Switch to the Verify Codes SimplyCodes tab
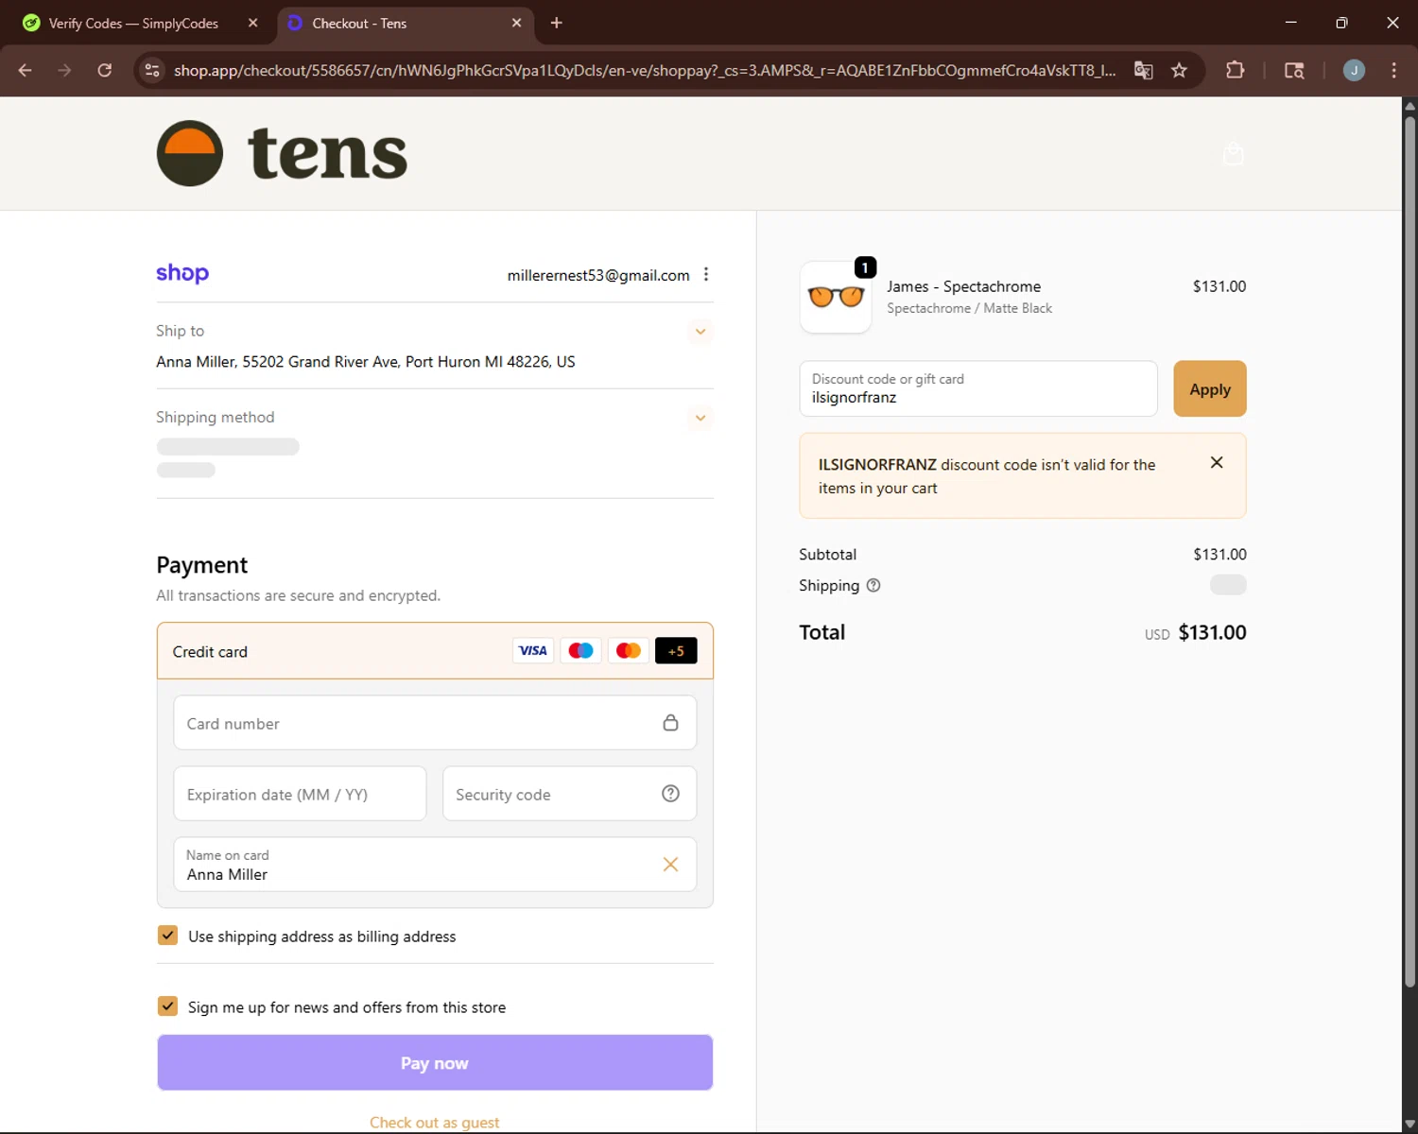 point(132,24)
